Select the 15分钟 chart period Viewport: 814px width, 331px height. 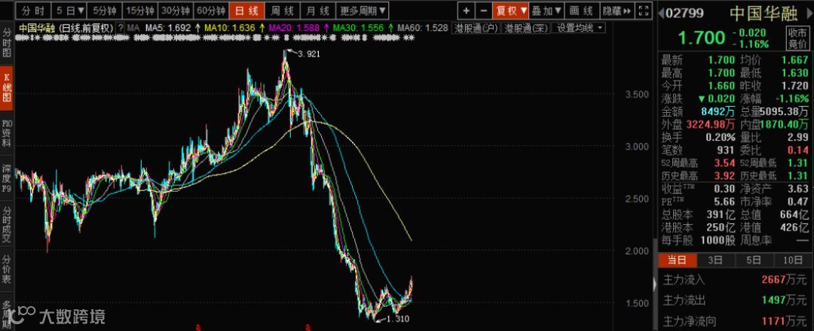click(141, 11)
